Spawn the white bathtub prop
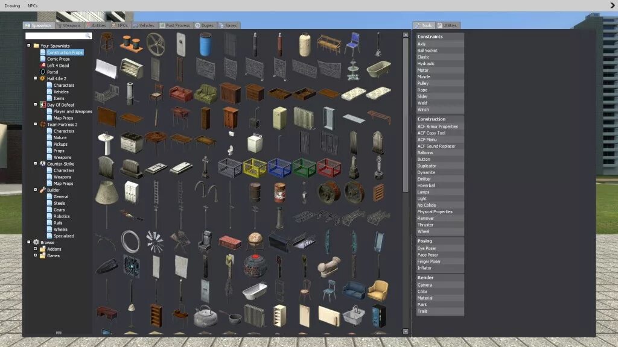Screen dimensions: 618x347 point(255,291)
